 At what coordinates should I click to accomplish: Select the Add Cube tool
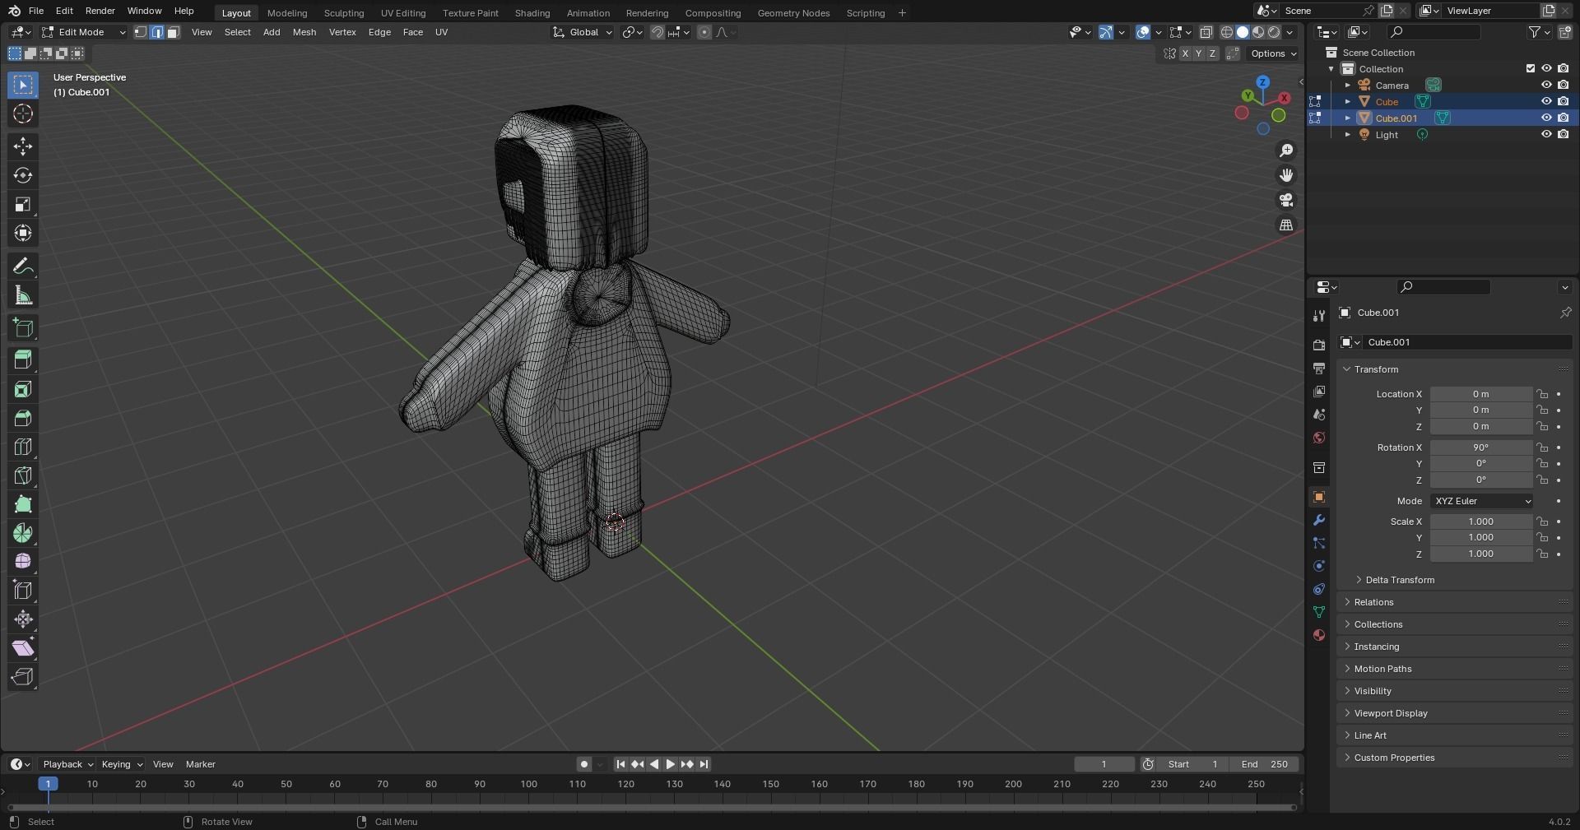point(23,328)
